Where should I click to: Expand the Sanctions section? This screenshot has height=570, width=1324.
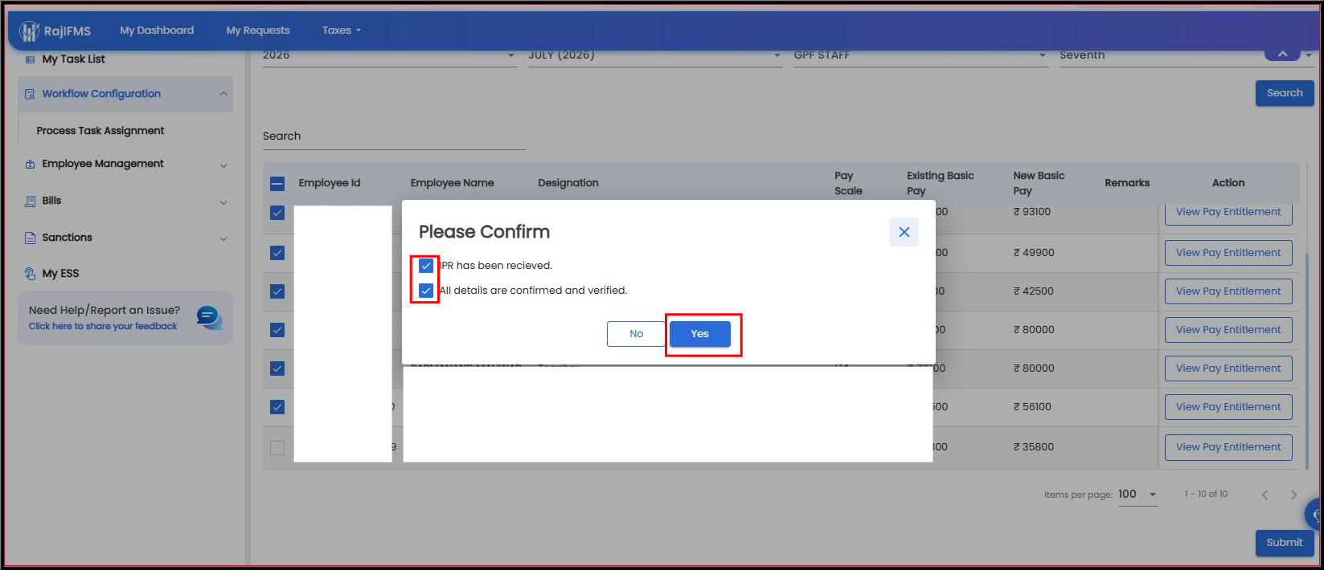coord(223,238)
